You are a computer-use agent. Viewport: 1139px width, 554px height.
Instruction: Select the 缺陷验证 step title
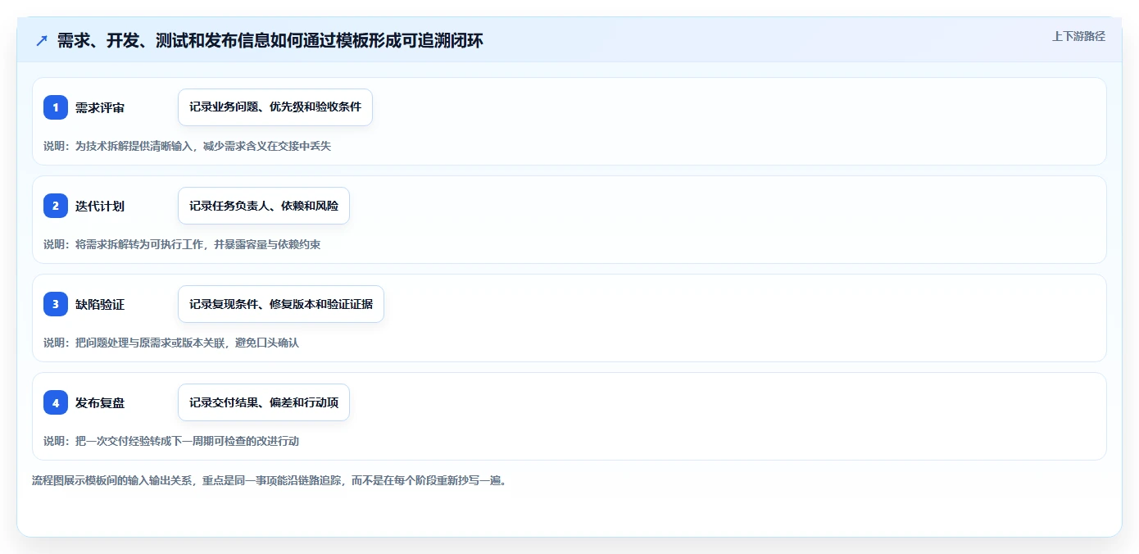click(100, 305)
